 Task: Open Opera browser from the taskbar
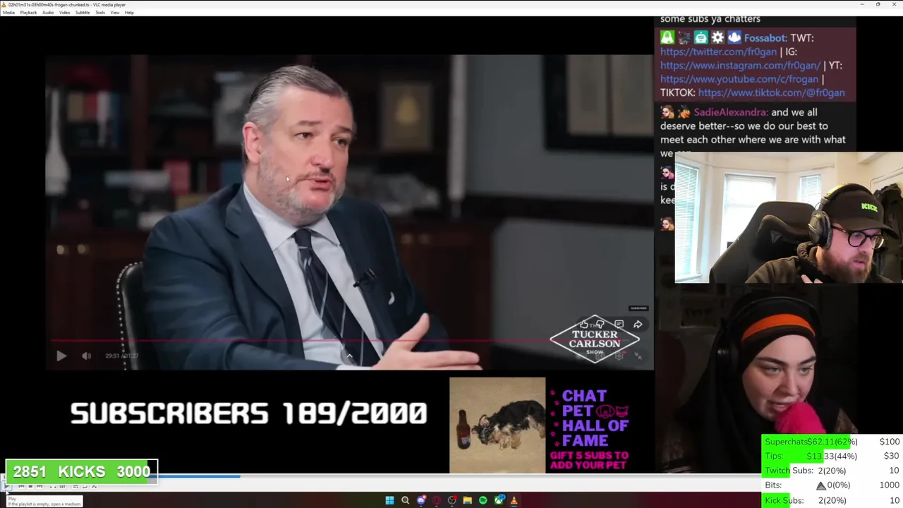437,500
